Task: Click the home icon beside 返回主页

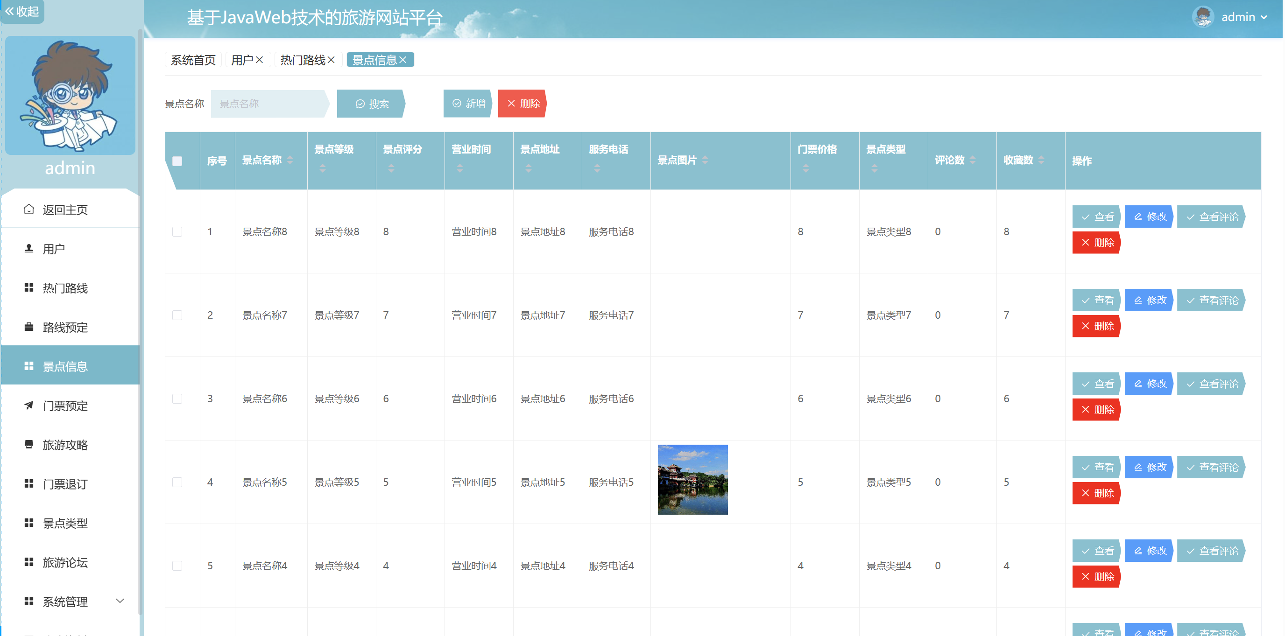Action: pyautogui.click(x=29, y=210)
